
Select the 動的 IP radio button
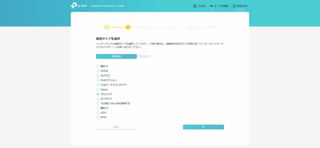tap(98, 66)
